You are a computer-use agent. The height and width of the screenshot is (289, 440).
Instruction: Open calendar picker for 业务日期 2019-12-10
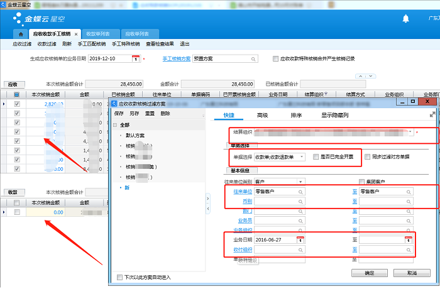click(135, 59)
